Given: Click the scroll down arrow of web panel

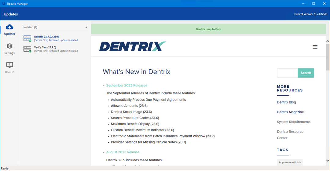Looking at the screenshot, I should pos(328,161).
